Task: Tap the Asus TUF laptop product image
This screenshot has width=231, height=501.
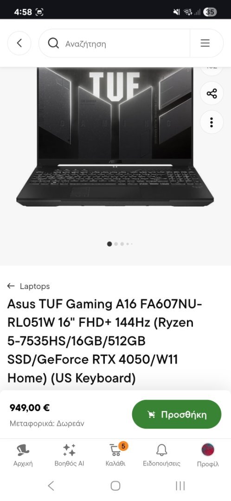Action: (x=115, y=137)
